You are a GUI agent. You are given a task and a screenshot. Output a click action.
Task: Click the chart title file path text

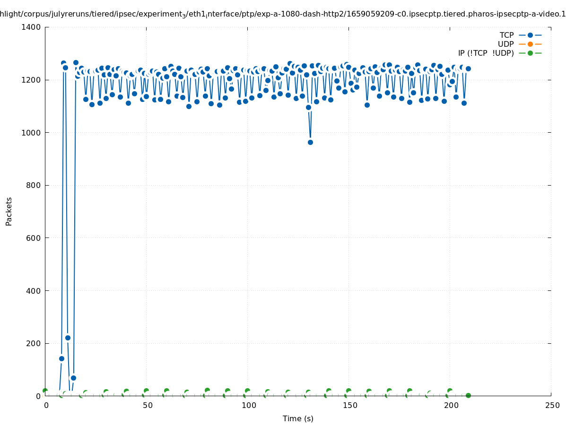click(x=283, y=14)
